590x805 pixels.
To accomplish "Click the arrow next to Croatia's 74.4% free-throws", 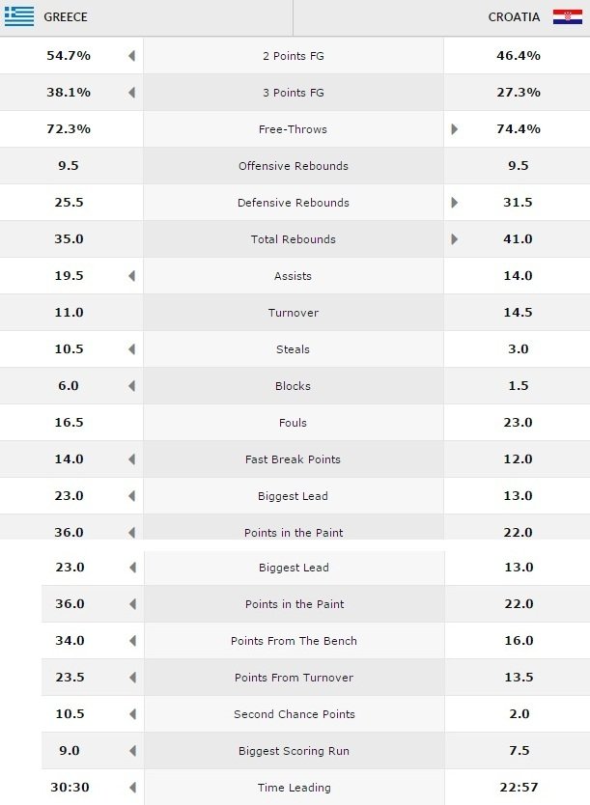I will (x=455, y=129).
